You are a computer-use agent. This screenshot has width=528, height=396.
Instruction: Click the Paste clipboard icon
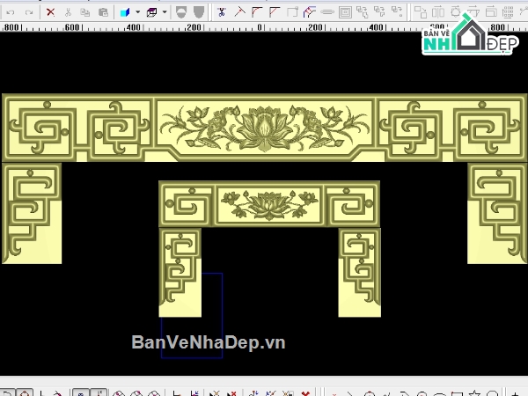103,13
